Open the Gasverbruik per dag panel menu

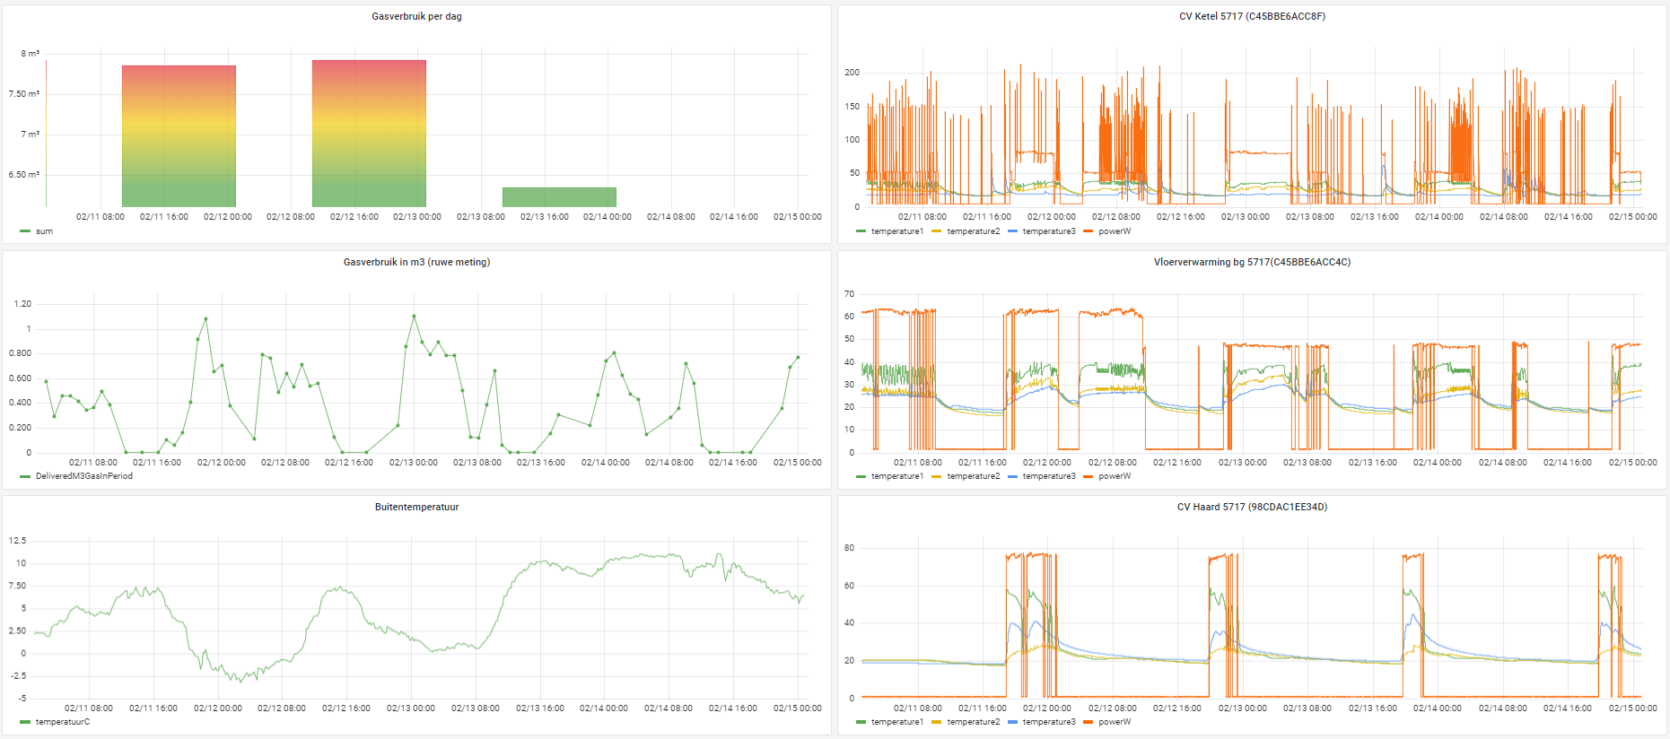pyautogui.click(x=416, y=16)
